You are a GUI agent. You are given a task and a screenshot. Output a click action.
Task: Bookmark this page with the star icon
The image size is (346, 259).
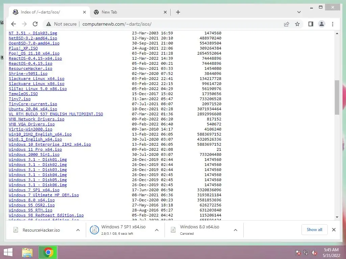tap(297, 24)
